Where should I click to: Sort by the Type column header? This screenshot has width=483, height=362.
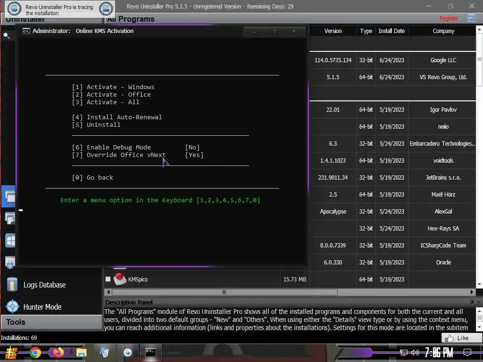tap(366, 31)
